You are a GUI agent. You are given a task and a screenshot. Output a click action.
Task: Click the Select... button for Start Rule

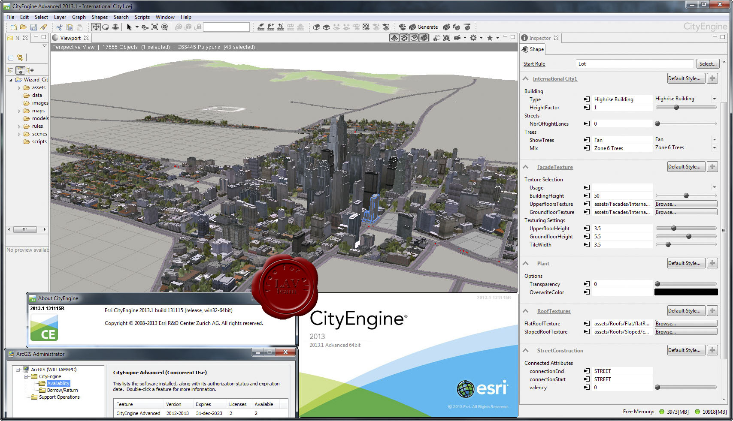tap(708, 64)
